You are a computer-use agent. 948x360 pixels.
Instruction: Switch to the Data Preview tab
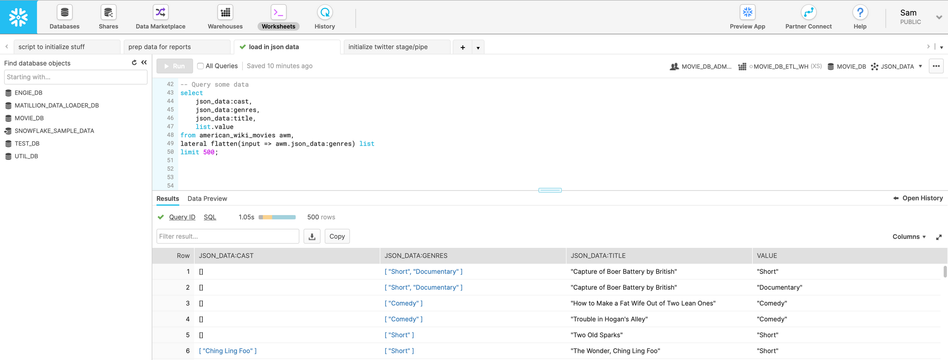[x=207, y=199]
